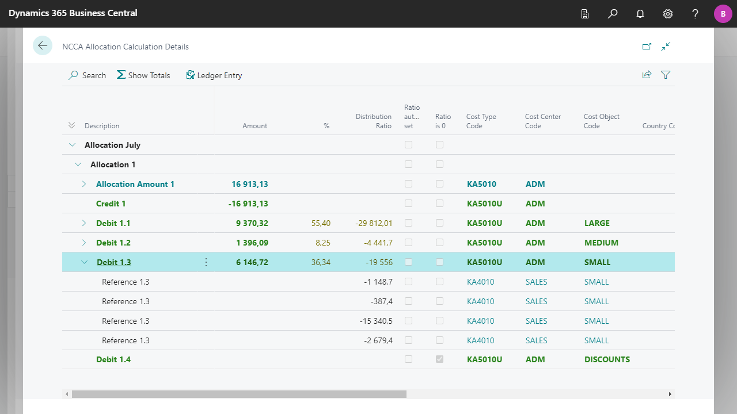Toggle Ratio is 0 checkbox for Credit 1
The height and width of the screenshot is (414, 737).
point(440,204)
